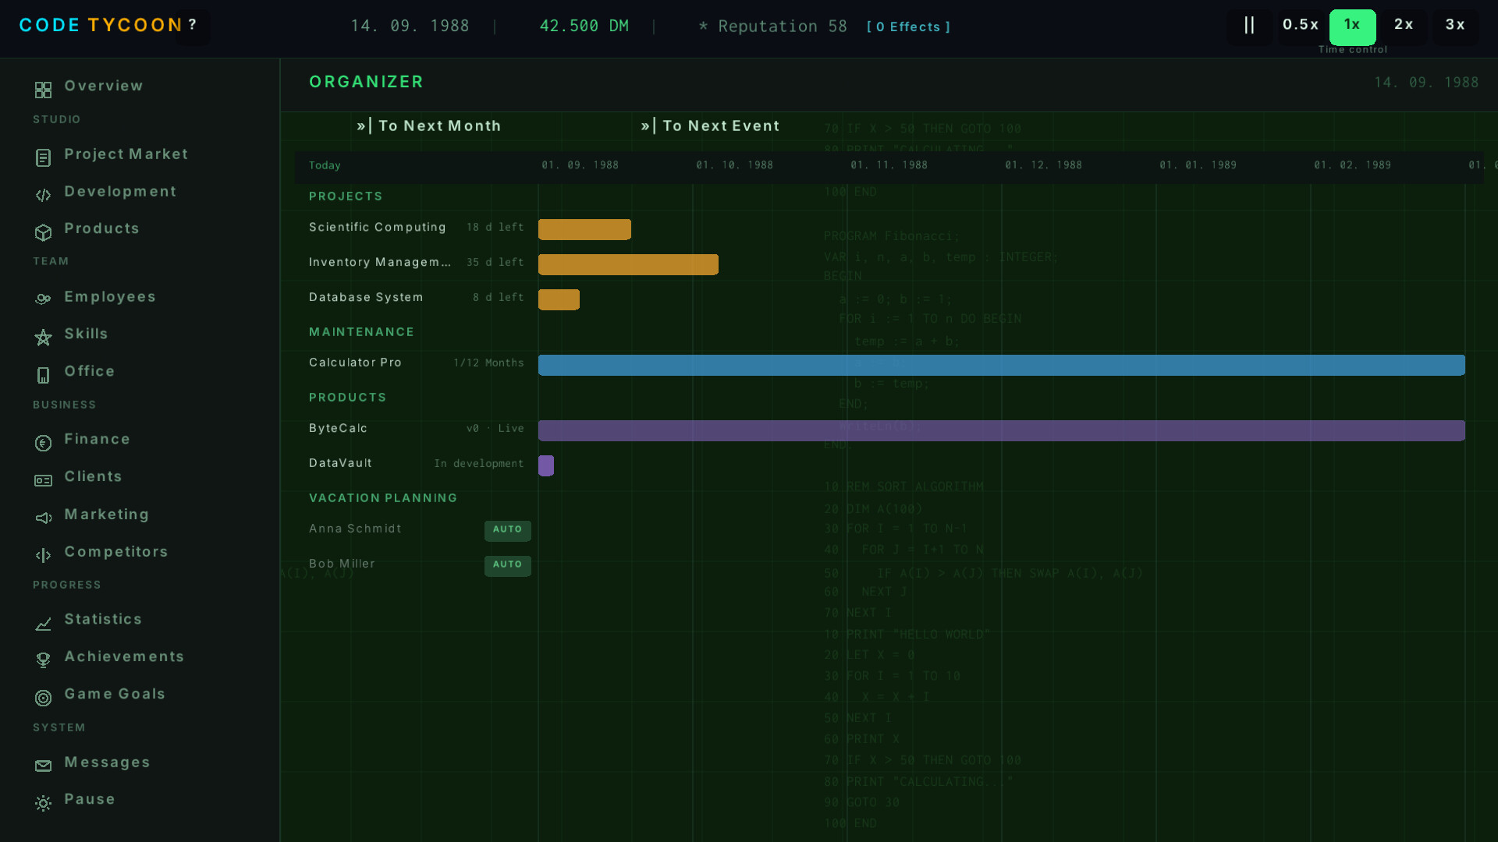Open the Overview grid icon
This screenshot has height=842, width=1498.
[43, 90]
